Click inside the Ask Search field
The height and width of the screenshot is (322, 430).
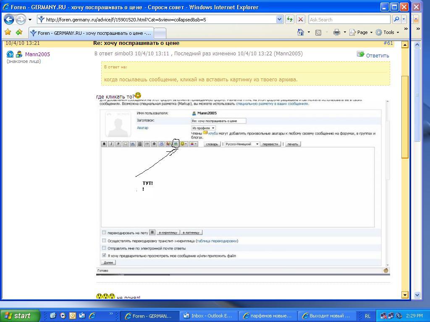(x=349, y=19)
